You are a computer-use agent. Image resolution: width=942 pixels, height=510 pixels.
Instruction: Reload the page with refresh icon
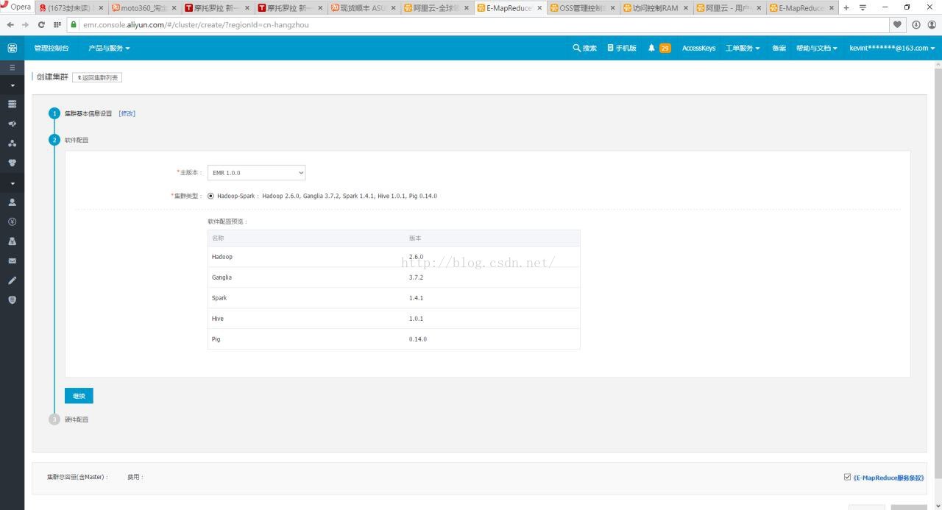click(41, 24)
